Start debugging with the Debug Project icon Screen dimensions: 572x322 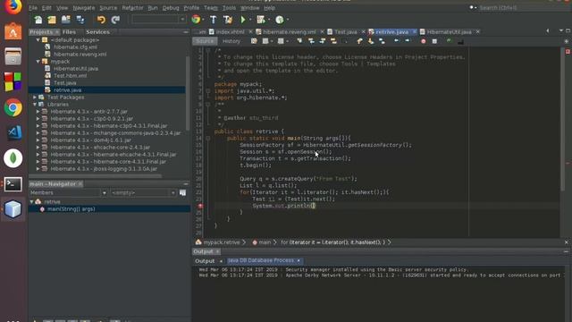261,20
